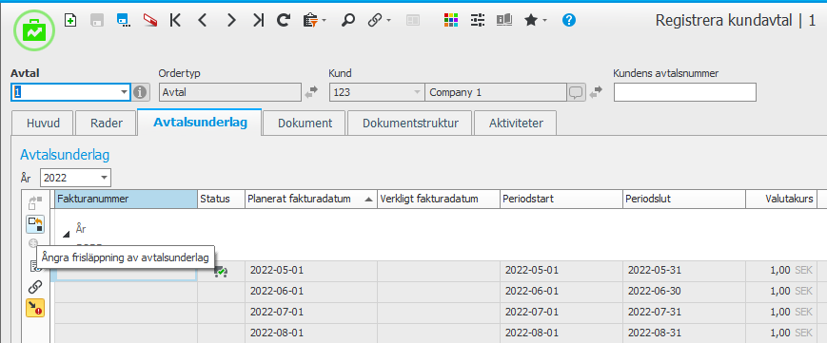Image resolution: width=827 pixels, height=343 pixels.
Task: Expand the dropdown arrow beside the star icon
Action: tap(544, 21)
